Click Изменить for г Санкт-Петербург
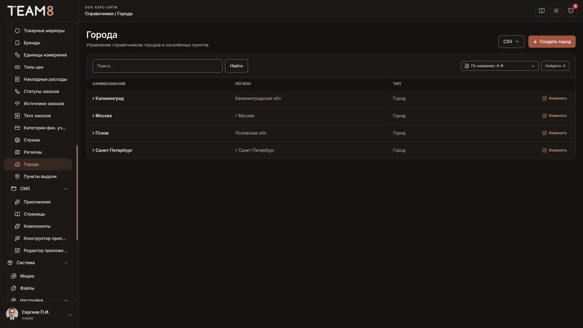This screenshot has height=328, width=583. click(555, 150)
